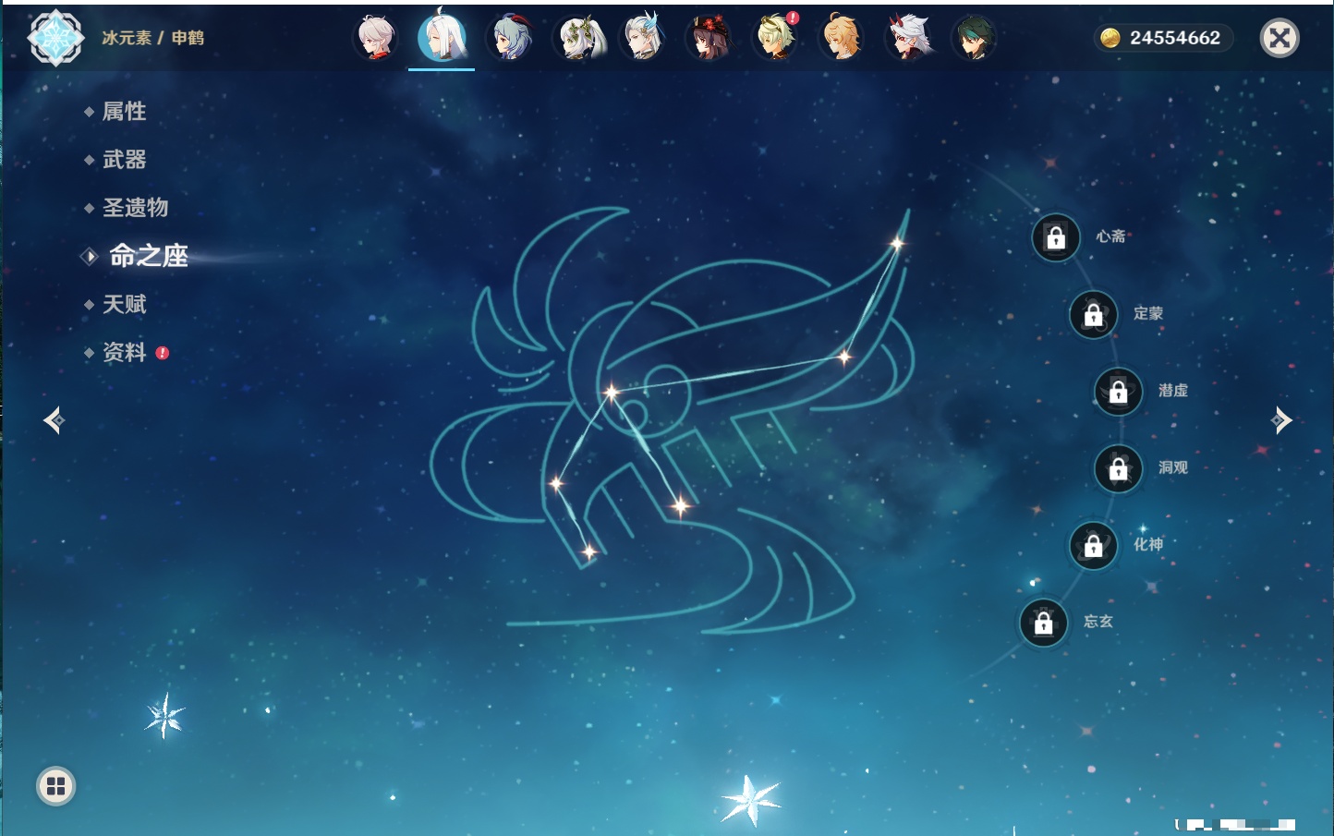Open locked constellation node 心斋
Screen dimensions: 1334x836
[x=1056, y=238]
